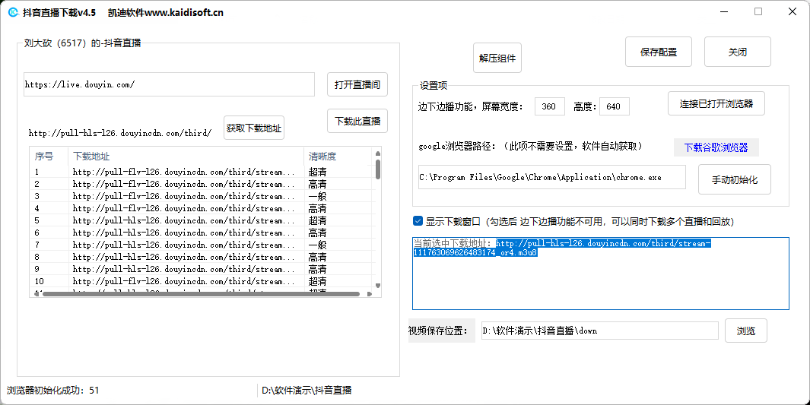Click the D:\软件演示\抖音直播 status bar path
810x405 pixels.
(307, 391)
